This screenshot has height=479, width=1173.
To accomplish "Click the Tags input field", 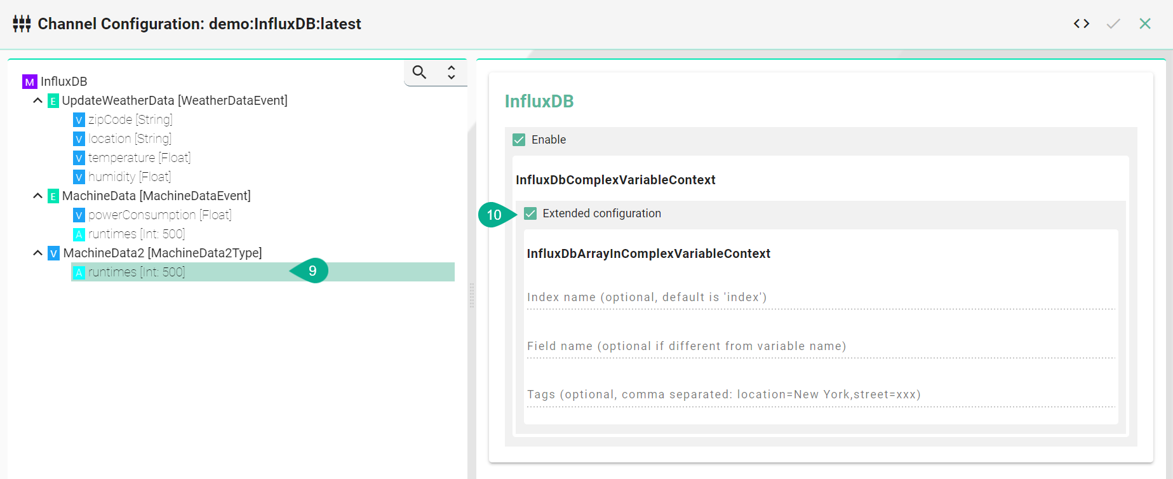I will (x=821, y=395).
